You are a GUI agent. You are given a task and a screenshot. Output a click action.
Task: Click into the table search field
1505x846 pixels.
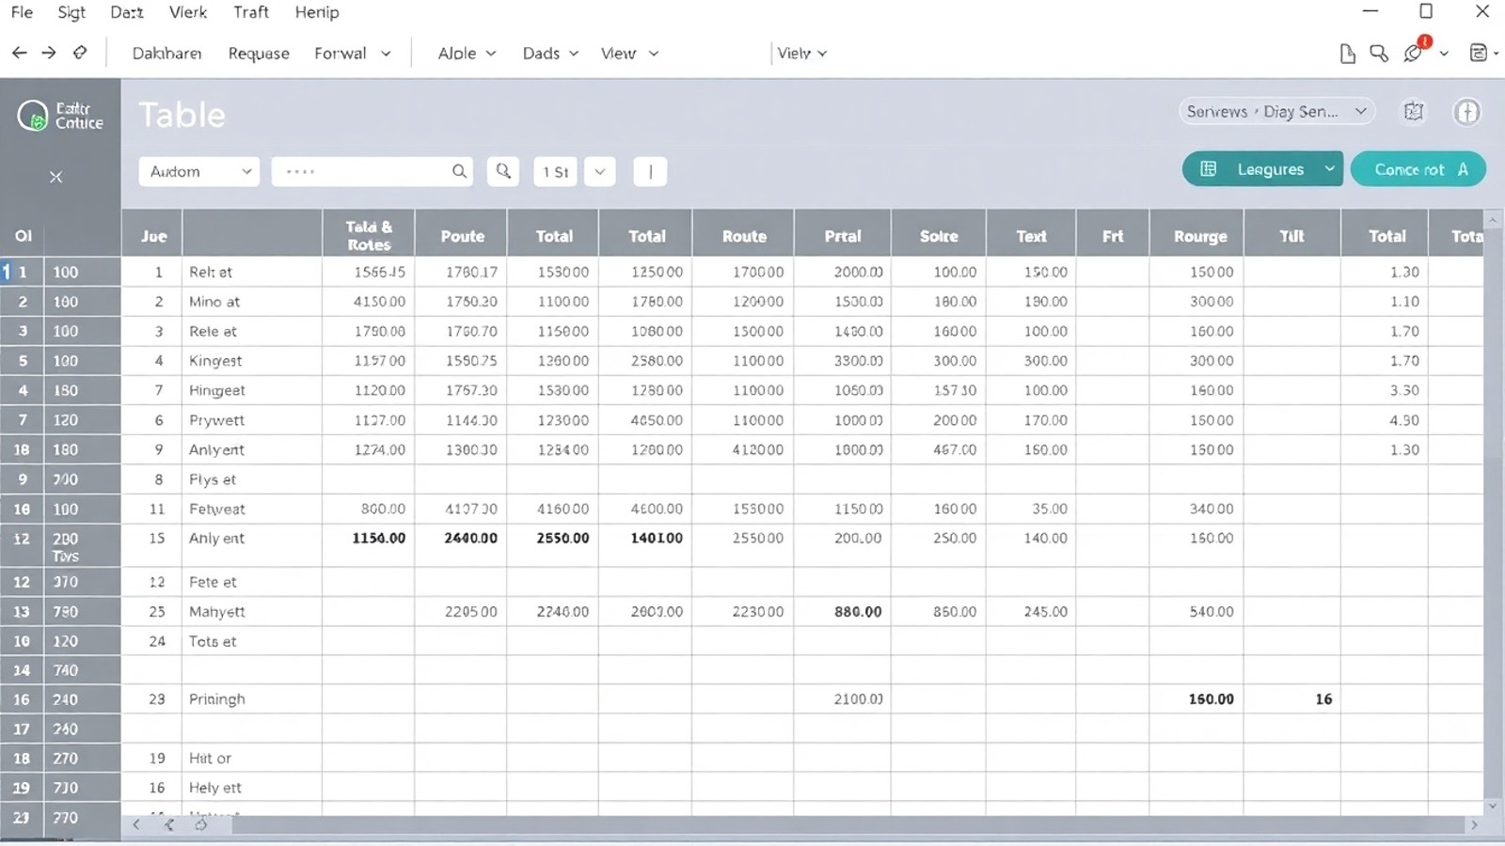[x=372, y=171]
